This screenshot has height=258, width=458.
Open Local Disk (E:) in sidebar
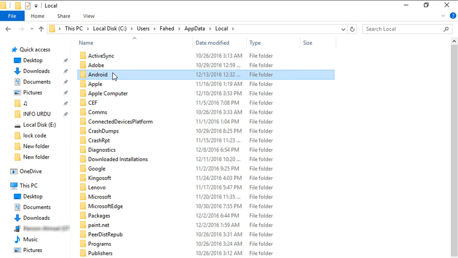(39, 125)
